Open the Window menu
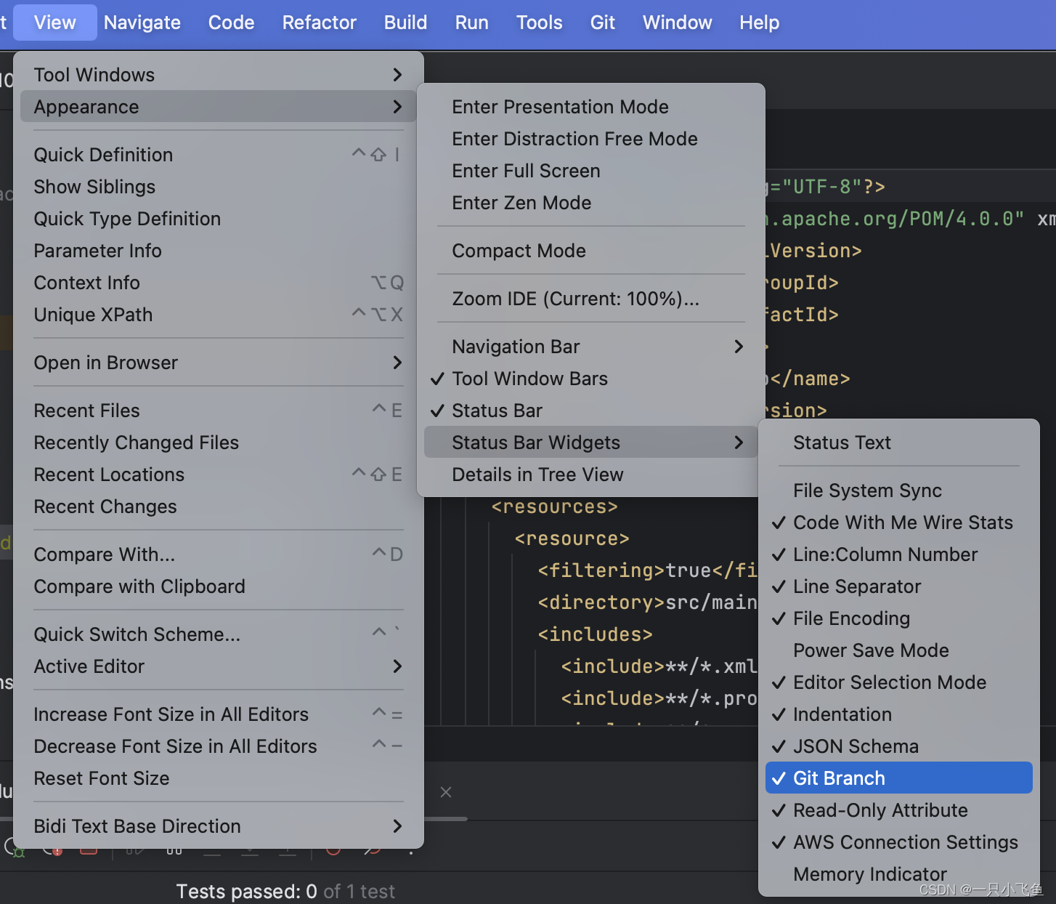The width and height of the screenshot is (1056, 904). (678, 23)
